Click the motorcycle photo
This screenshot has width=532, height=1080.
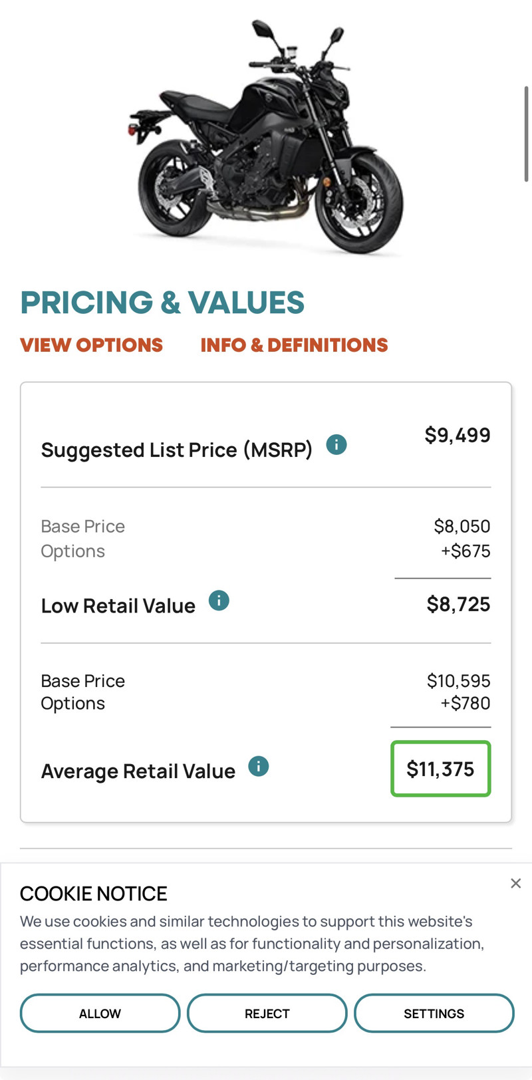(x=266, y=136)
